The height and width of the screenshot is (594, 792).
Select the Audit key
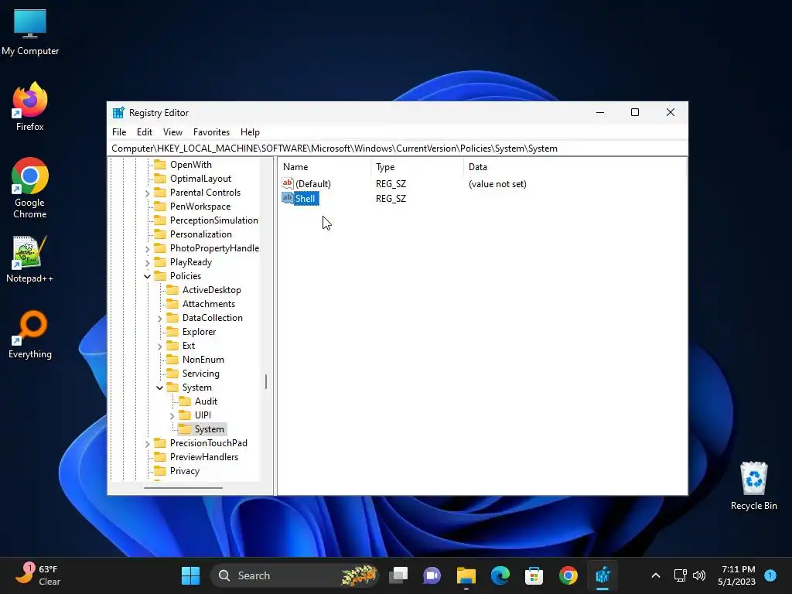pos(206,401)
